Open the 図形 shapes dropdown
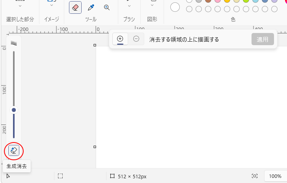Image resolution: width=287 pixels, height=183 pixels. click(152, 5)
